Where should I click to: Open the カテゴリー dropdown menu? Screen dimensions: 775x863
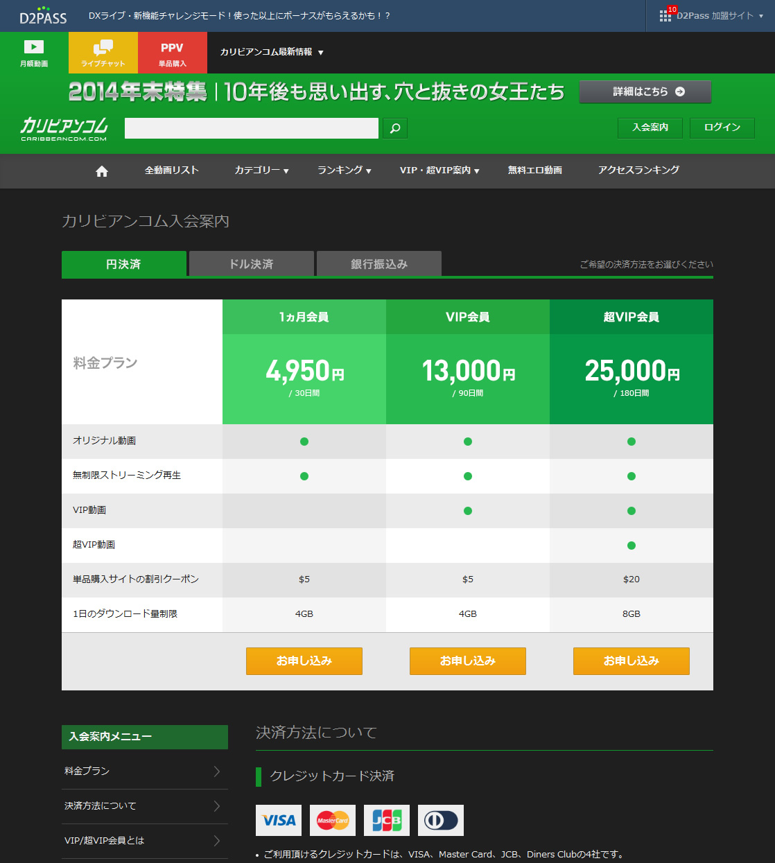pyautogui.click(x=261, y=171)
